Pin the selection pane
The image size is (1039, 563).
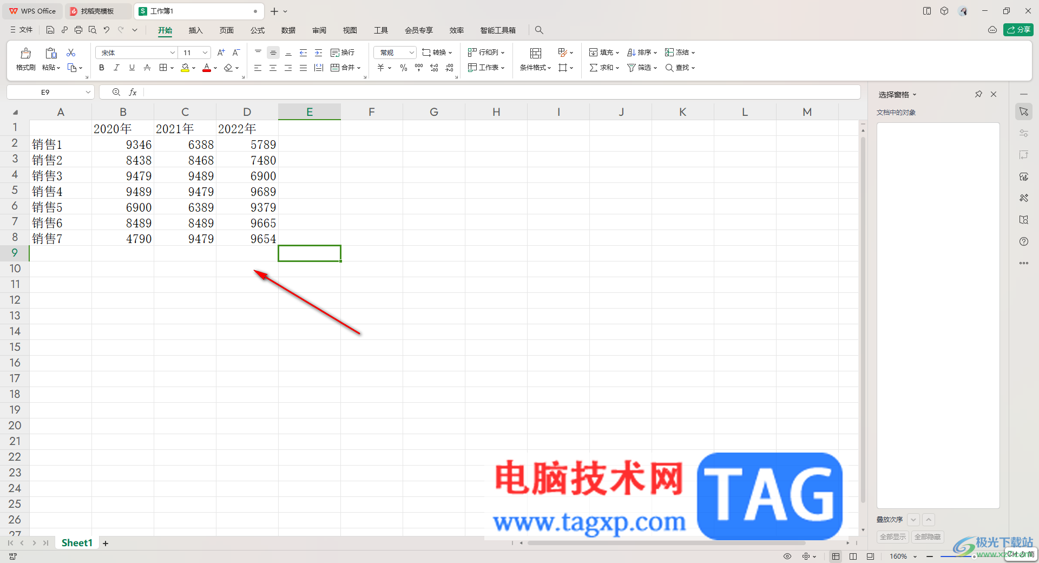[978, 94]
